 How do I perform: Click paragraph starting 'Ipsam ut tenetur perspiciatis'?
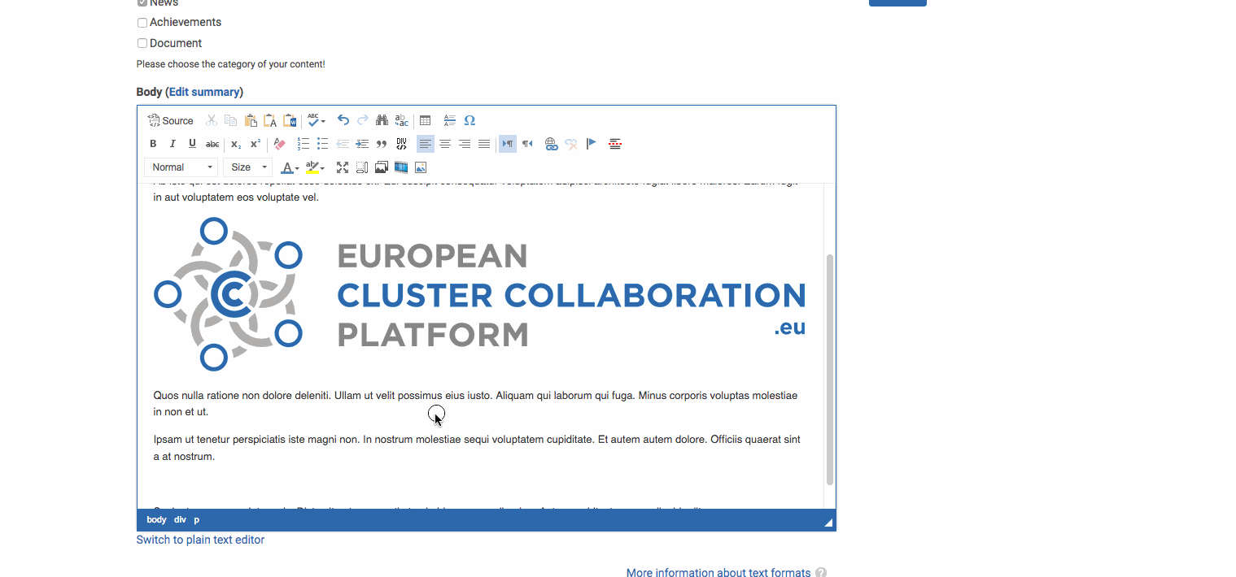point(477,448)
